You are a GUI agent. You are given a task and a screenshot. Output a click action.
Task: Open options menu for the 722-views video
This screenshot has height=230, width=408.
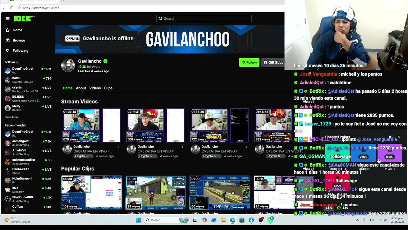[x=246, y=147]
